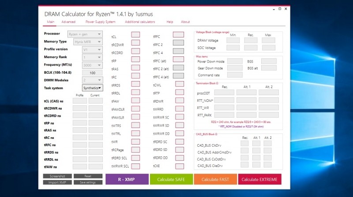Open the Power Supply System tab
This screenshot has height=197, width=353.
[101, 22]
